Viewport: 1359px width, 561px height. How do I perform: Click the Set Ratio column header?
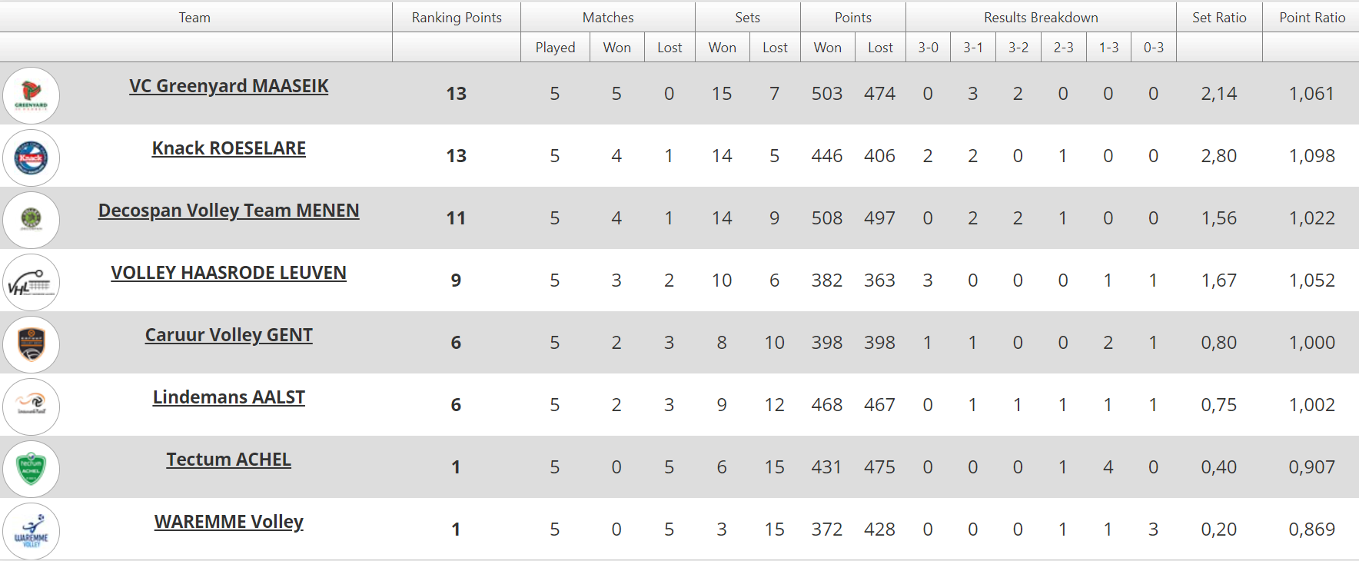pos(1219,18)
